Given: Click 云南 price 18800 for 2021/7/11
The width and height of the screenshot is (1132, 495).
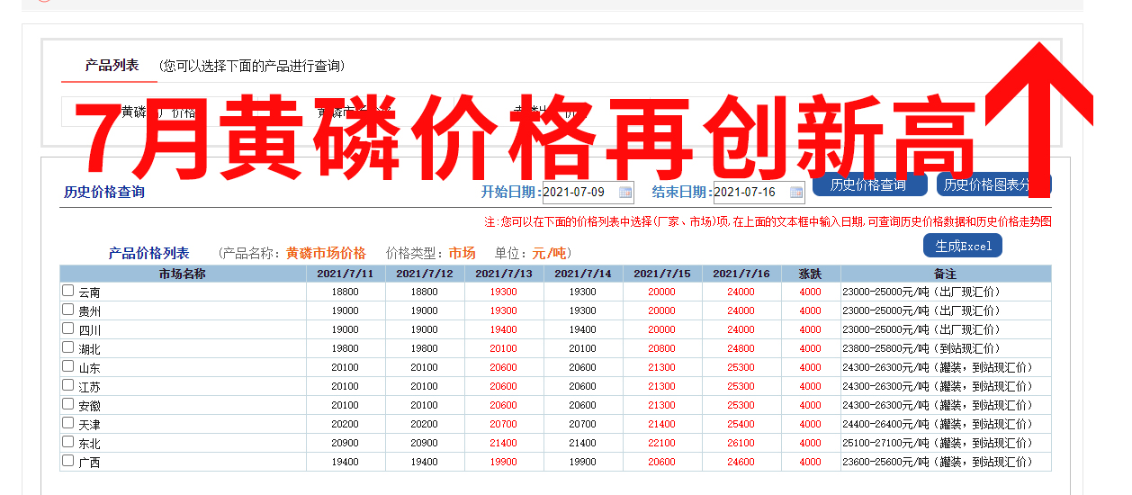Looking at the screenshot, I should [x=346, y=292].
